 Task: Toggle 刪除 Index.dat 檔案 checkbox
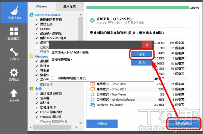(x=37, y=38)
